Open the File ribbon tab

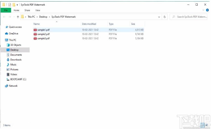6,10
